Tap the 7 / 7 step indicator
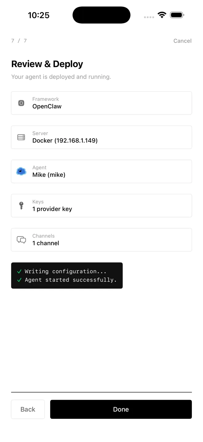203x442 pixels. (19, 41)
